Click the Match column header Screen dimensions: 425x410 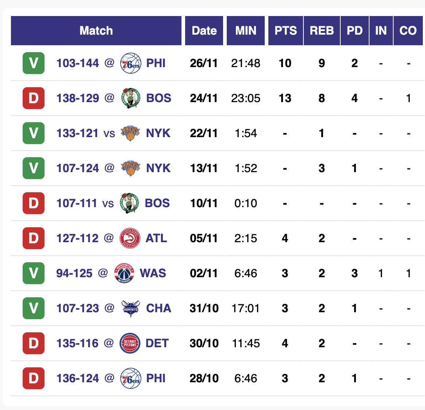pos(96,31)
